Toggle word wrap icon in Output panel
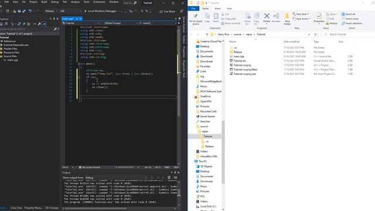 tap(175, 178)
